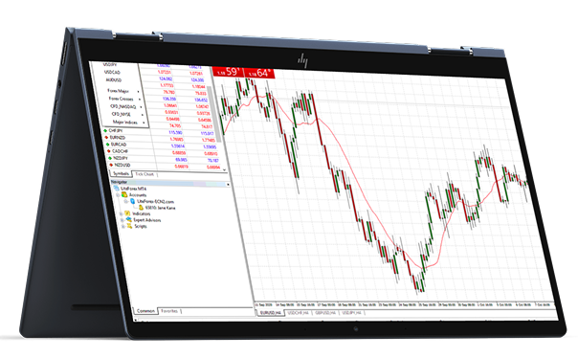Image resolution: width=578 pixels, height=358 pixels.
Task: Expand the Indicators tree node
Action: (x=122, y=213)
